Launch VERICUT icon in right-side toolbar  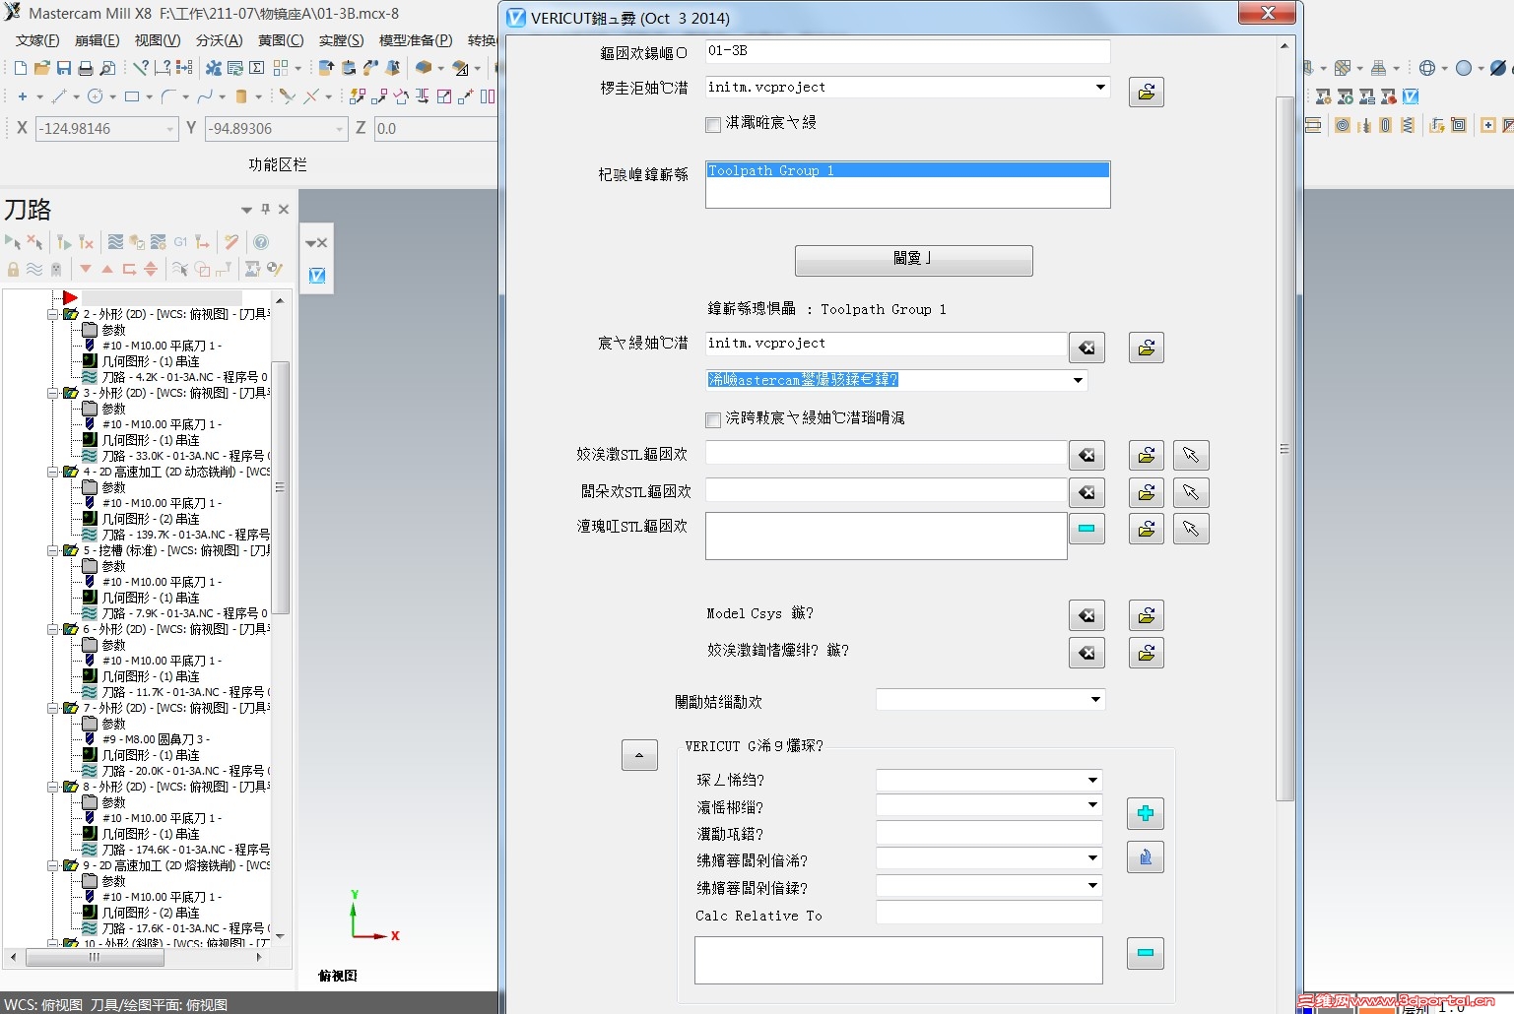click(1411, 96)
